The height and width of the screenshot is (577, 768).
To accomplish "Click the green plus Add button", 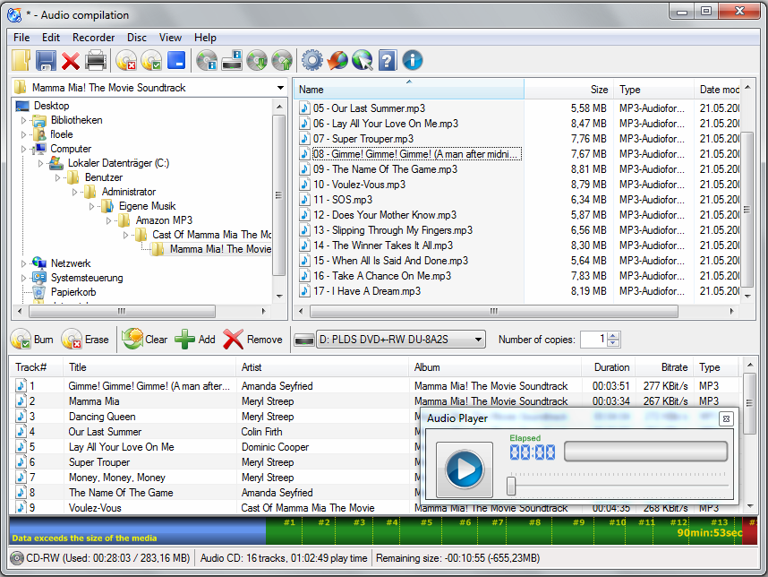I will pos(195,339).
